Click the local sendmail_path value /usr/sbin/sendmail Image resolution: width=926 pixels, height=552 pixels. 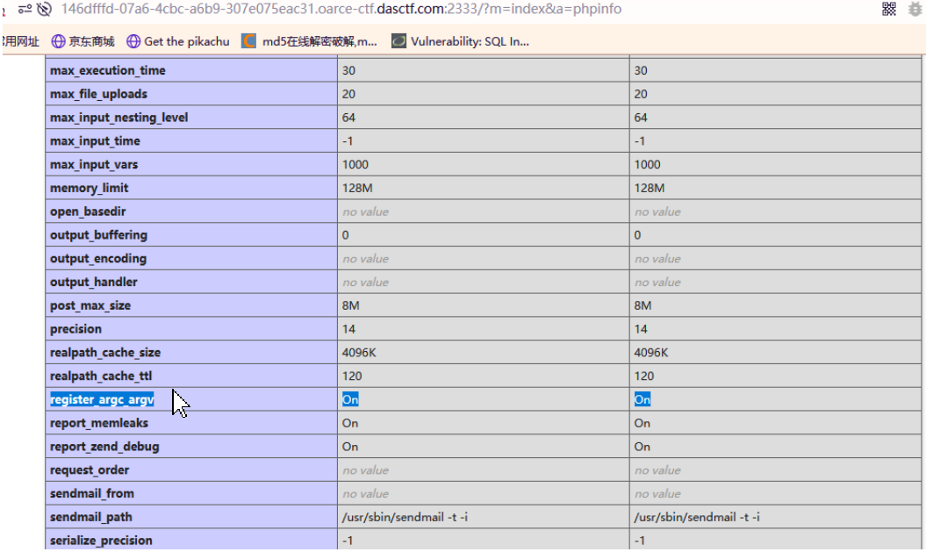click(405, 517)
